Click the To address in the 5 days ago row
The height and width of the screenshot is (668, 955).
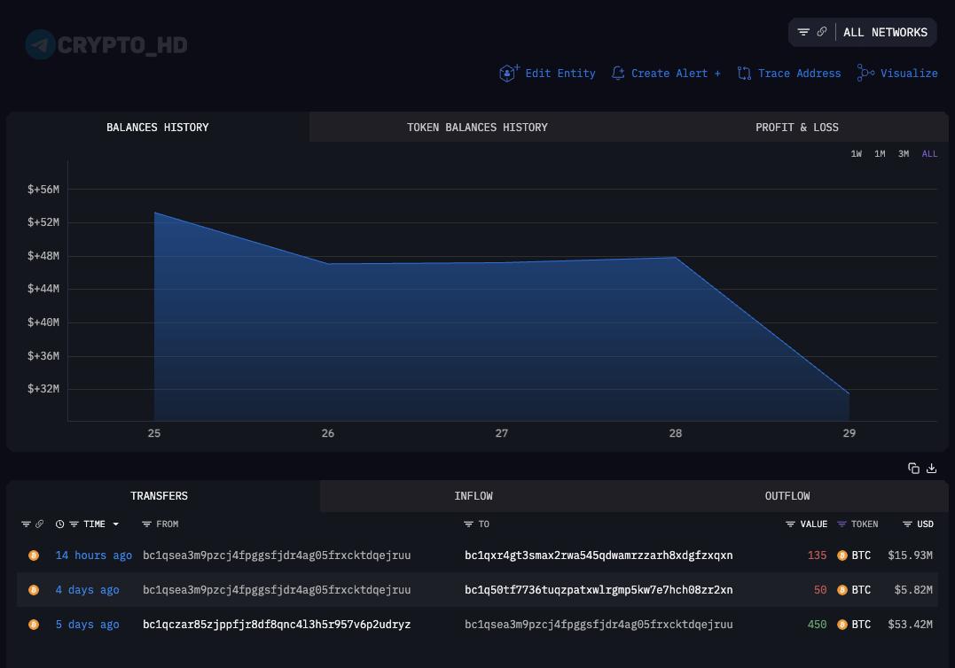click(x=599, y=625)
